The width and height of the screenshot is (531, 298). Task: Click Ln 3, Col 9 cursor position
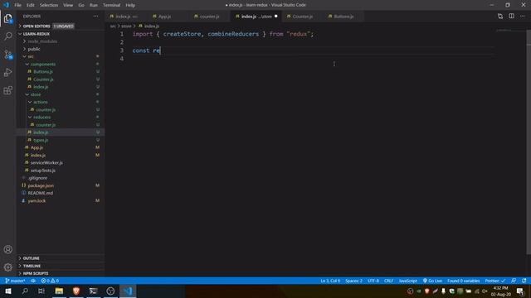pyautogui.click(x=330, y=281)
